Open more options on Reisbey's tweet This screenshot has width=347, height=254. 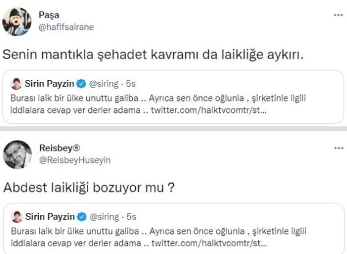tap(338, 148)
